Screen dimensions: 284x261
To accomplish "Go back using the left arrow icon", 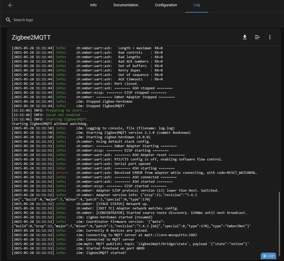I will [x=10, y=5].
